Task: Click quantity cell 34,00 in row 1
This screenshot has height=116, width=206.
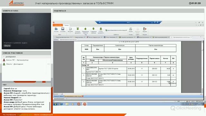Action: click(x=165, y=69)
